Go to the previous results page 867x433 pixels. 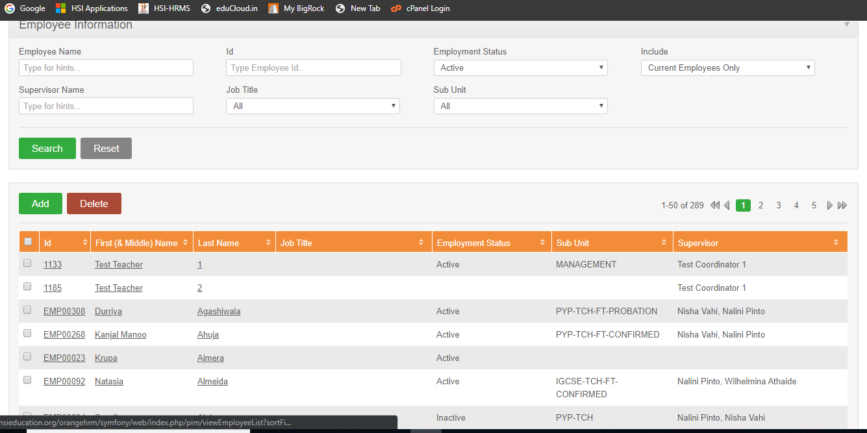pyautogui.click(x=727, y=205)
